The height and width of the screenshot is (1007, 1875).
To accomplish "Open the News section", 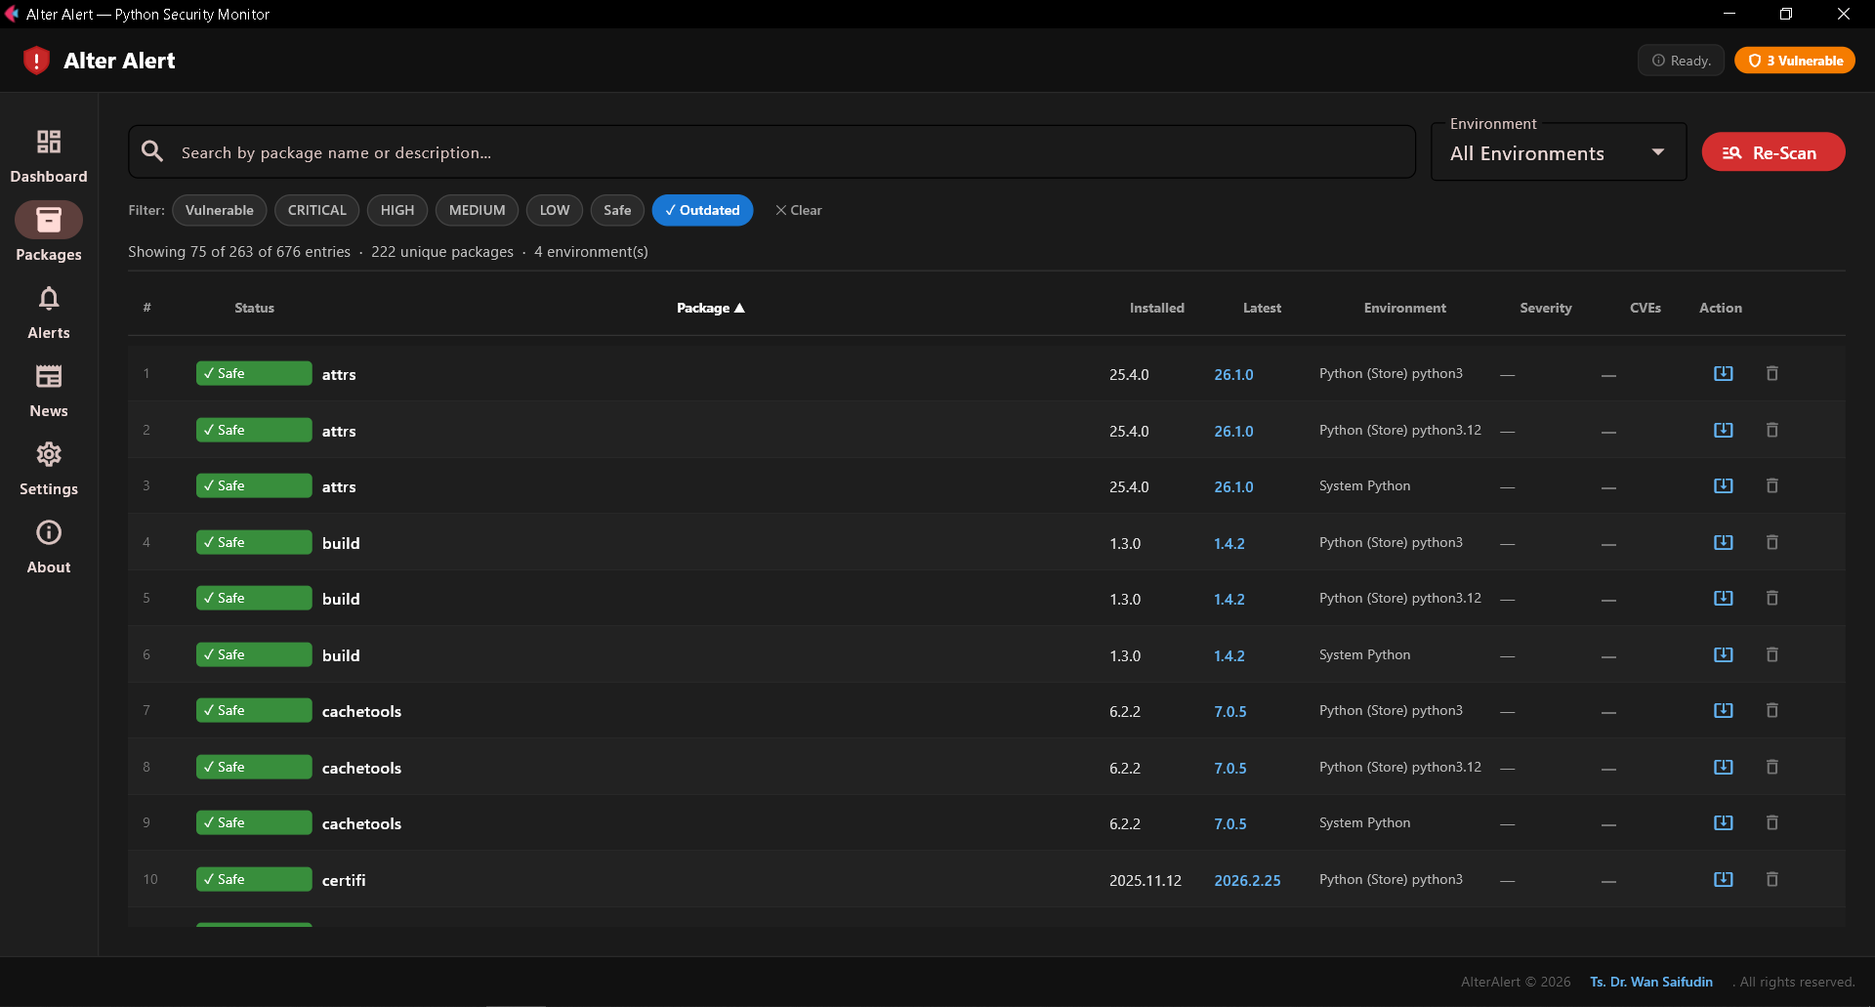I will pos(48,389).
